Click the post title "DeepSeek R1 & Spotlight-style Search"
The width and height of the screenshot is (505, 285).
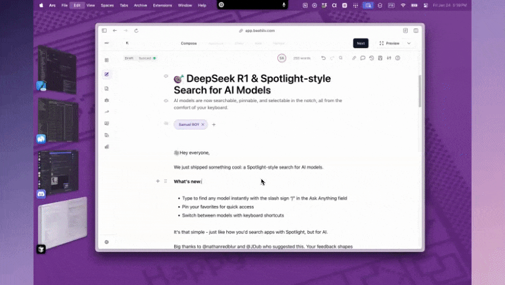(252, 84)
